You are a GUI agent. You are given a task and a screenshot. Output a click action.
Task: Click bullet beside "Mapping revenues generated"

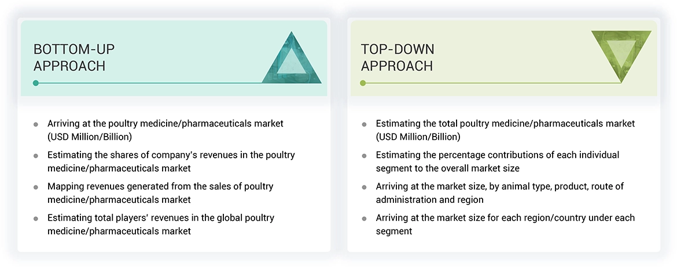[x=36, y=187]
